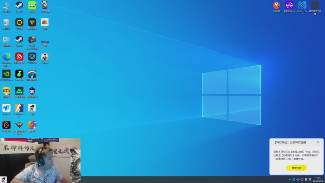Click the microphone tray icon
Screen dimensions: 325x183
pos(306,180)
